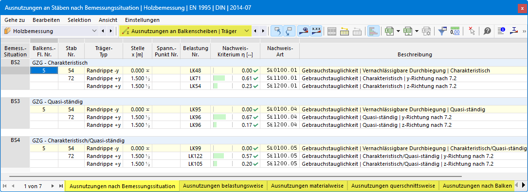Viewport: 528px width, 192px height.
Task: Click the Nachweis-Kriterium η column header
Action: (x=236, y=52)
